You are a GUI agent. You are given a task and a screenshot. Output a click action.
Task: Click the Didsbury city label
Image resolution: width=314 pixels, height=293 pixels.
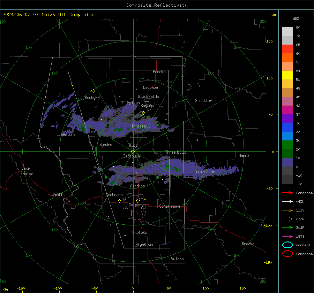pos(132,156)
